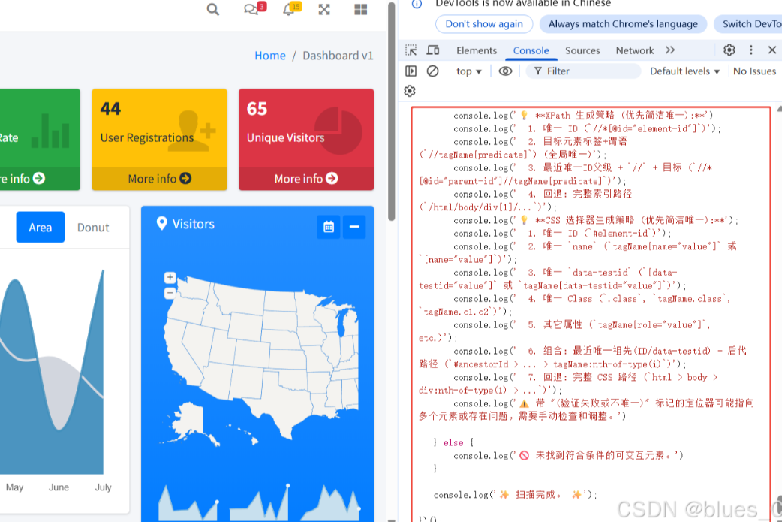The width and height of the screenshot is (782, 522).
Task: Open More info on Unique Visitors card
Action: [306, 179]
